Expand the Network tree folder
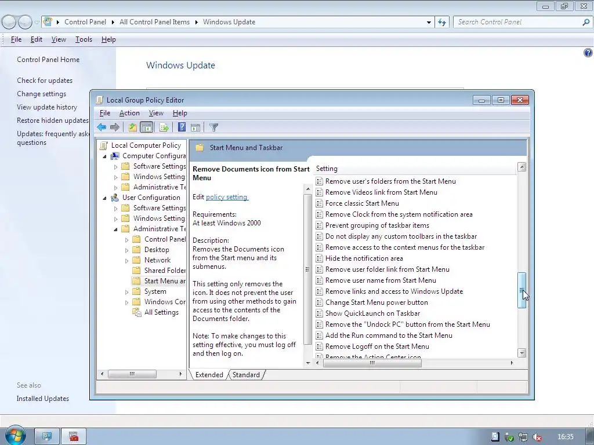The image size is (594, 445). [127, 260]
